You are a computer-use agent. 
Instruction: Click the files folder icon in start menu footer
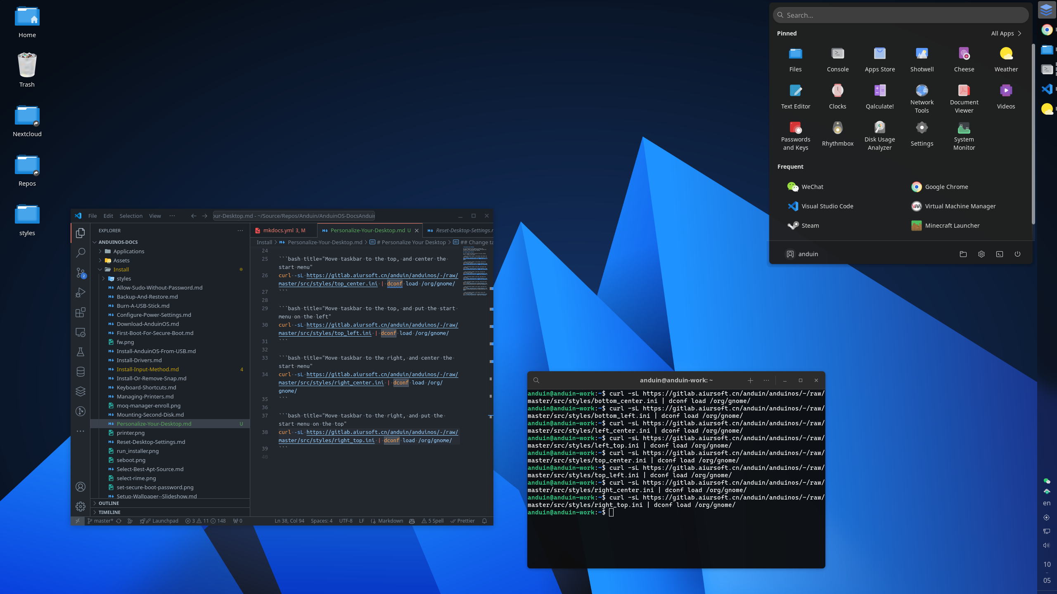963,254
